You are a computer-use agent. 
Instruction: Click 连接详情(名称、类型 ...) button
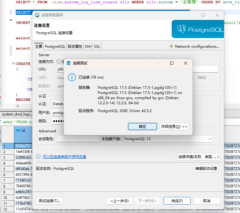tap(198, 157)
